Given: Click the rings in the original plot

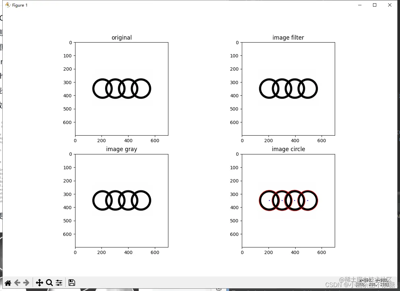Looking at the screenshot, I should pyautogui.click(x=122, y=89).
